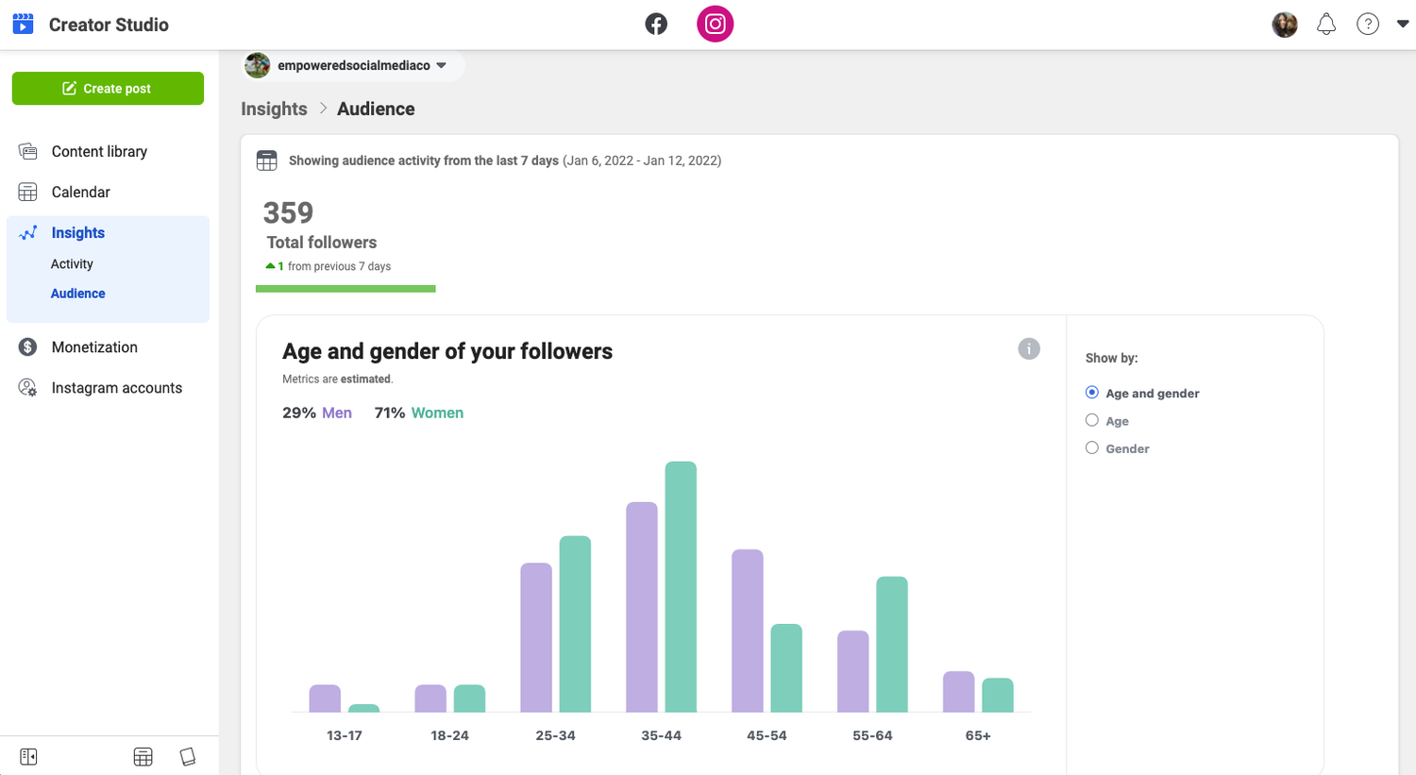Image resolution: width=1416 pixels, height=775 pixels.
Task: Click the Instagram accounts sidebar icon
Action: [27, 387]
